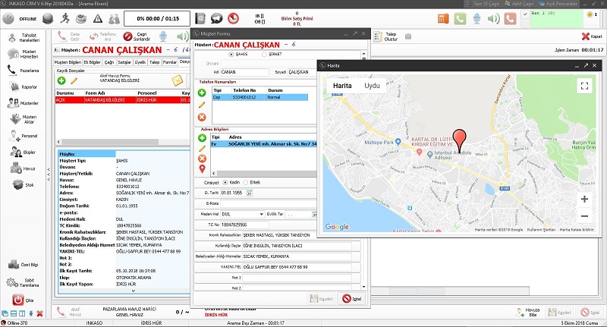Click the red Çıkış power icon
Viewport: 607px width, 327px height.
17,300
